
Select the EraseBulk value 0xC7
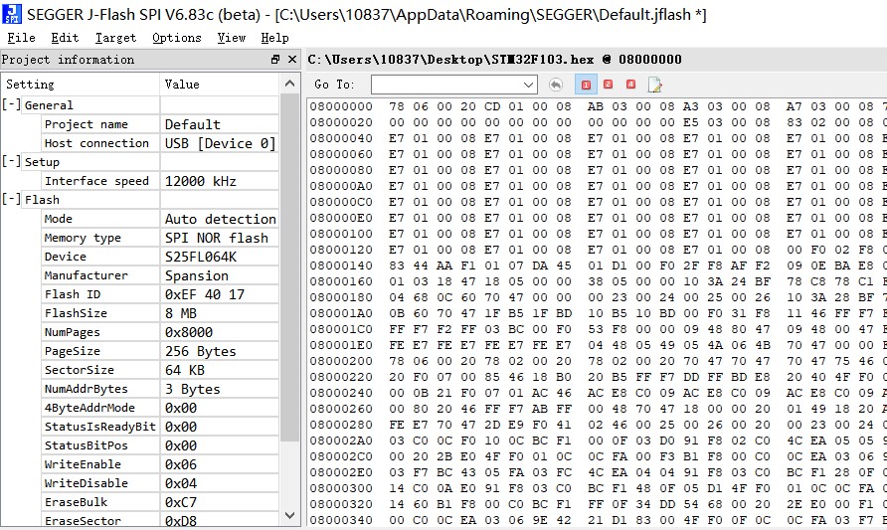click(180, 502)
